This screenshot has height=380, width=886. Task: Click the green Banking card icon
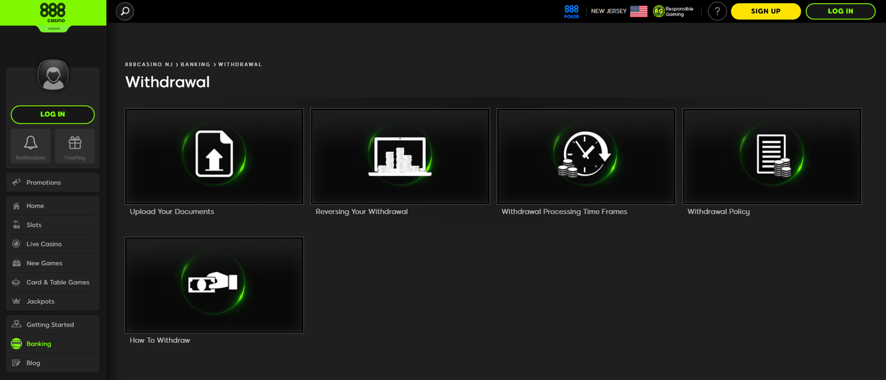tap(17, 343)
